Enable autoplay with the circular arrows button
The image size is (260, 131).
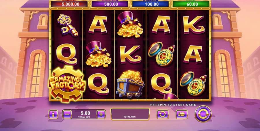[163, 114]
